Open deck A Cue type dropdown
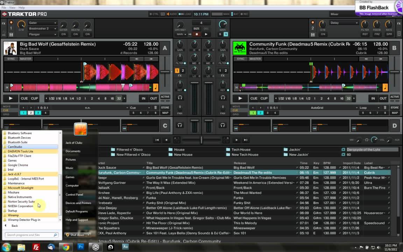The image size is (403, 252). tap(140, 108)
